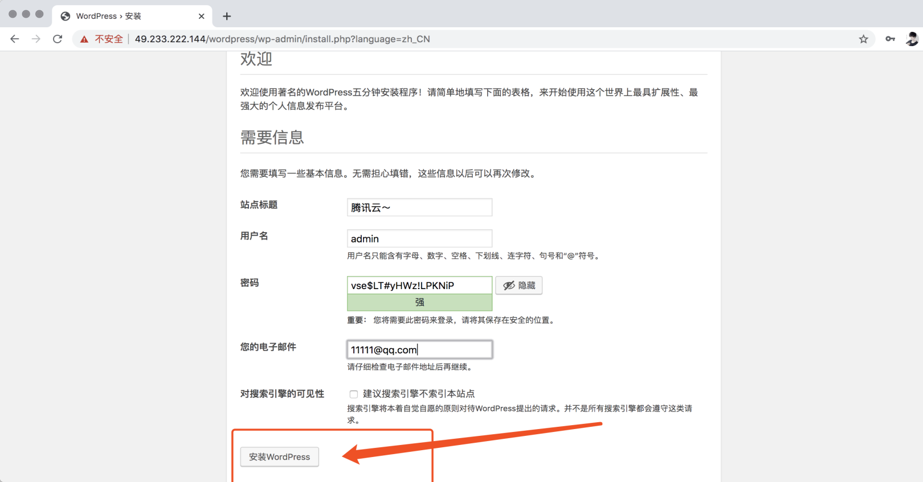Click the browser forward arrow
Viewport: 923px width, 482px height.
[36, 39]
